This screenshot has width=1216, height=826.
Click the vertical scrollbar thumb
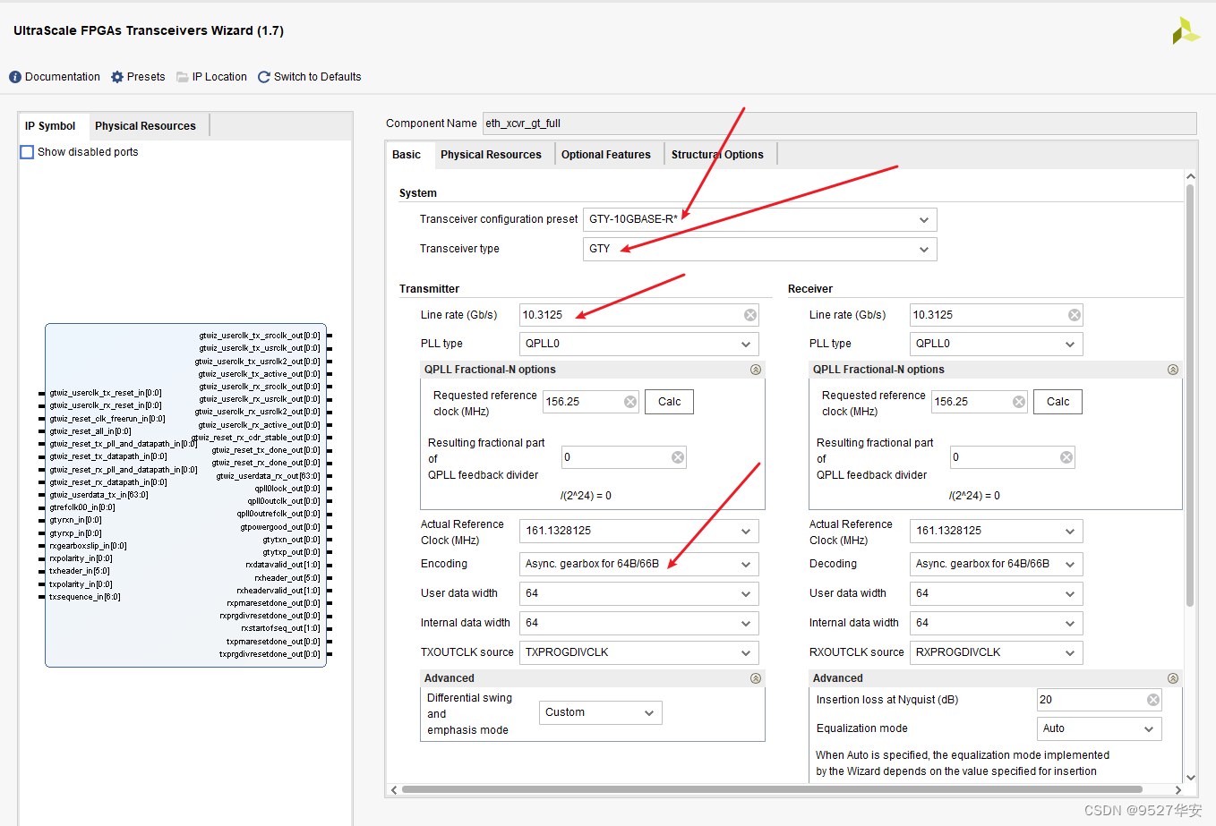(x=1190, y=395)
